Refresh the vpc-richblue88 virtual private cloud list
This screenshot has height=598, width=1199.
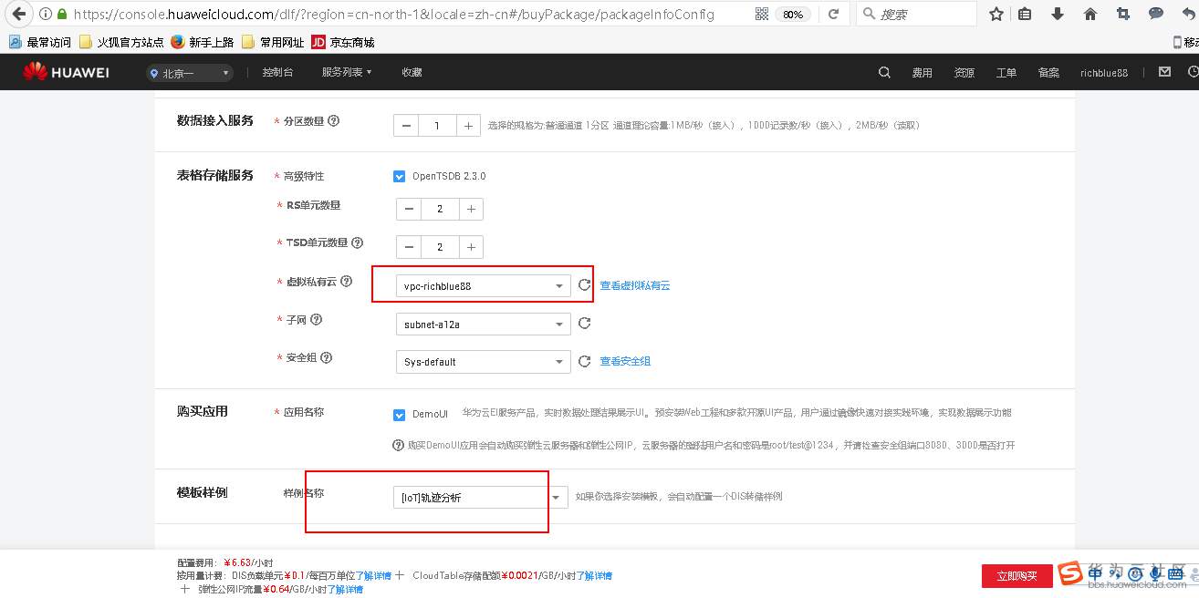[x=585, y=285]
